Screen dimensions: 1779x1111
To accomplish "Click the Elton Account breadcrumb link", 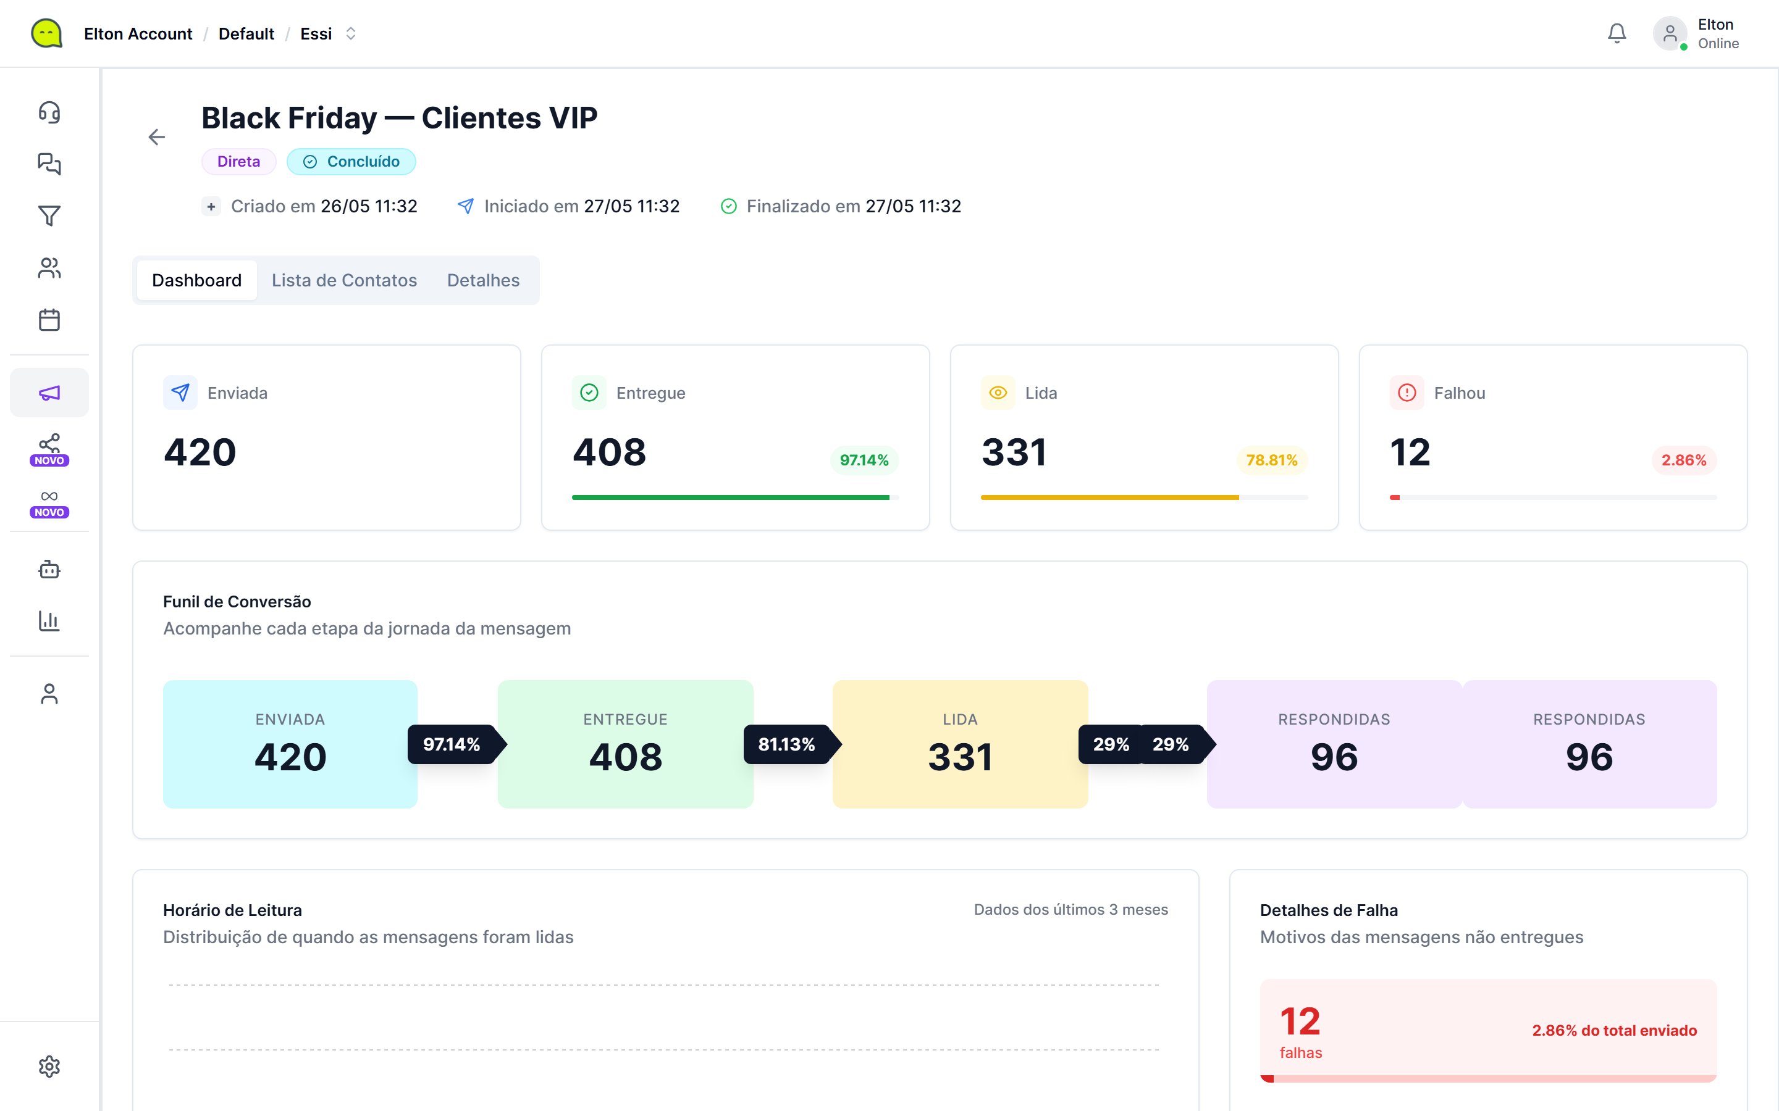I will [138, 34].
